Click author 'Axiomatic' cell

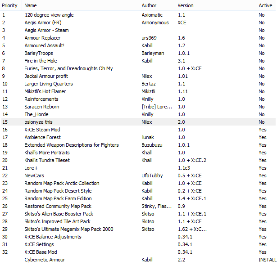coord(152,15)
